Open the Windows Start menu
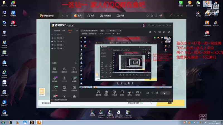Image resolution: width=223 pixels, height=125 pixels. 3,122
